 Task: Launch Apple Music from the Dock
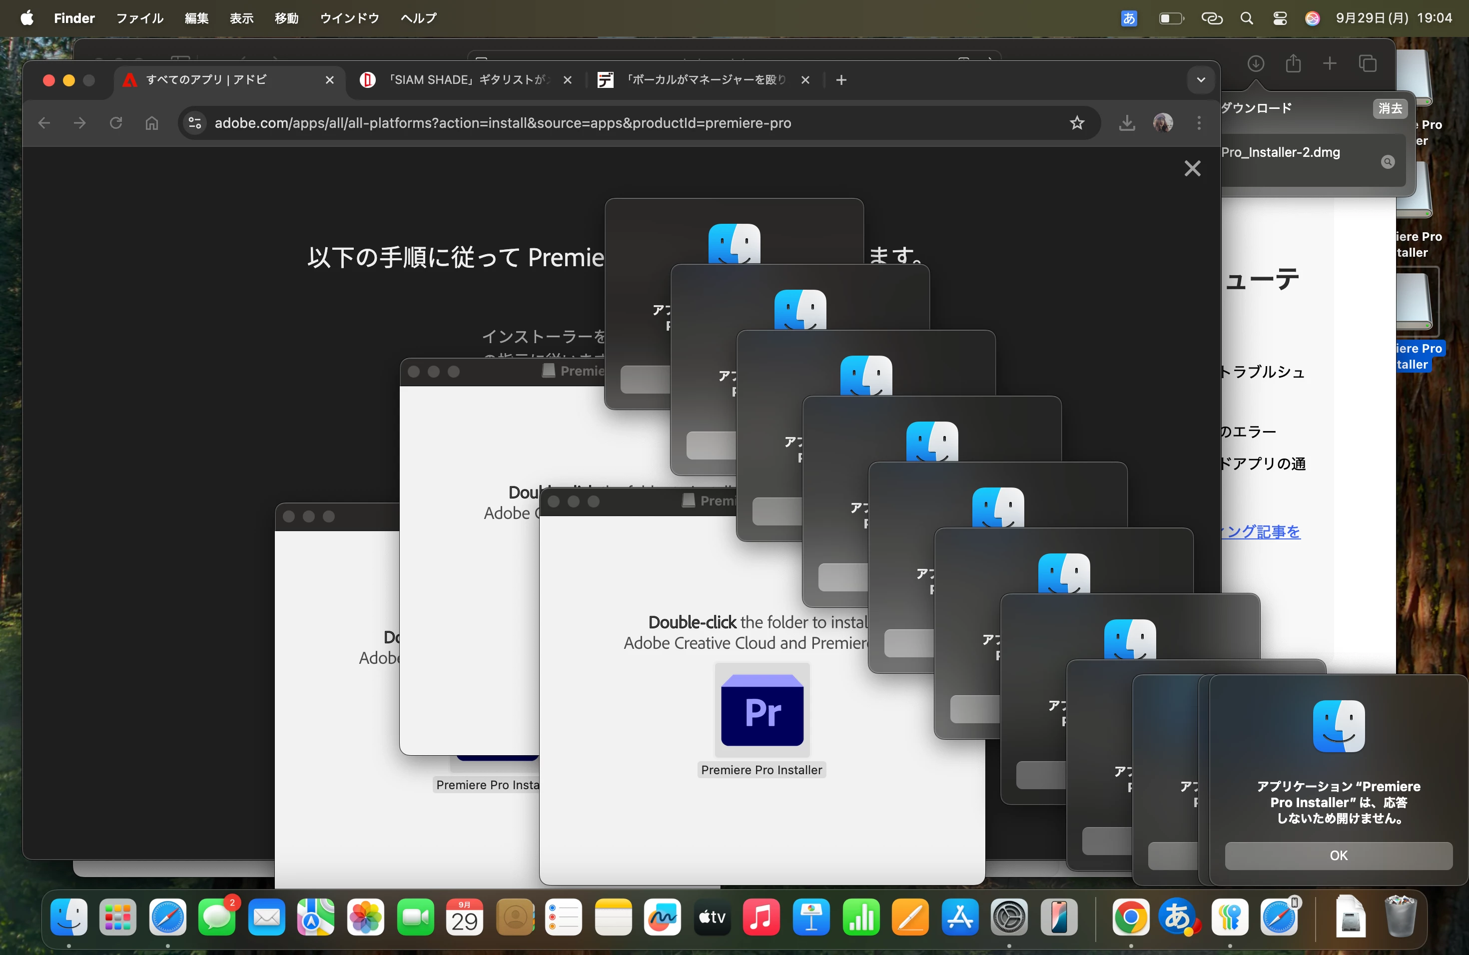[x=761, y=918]
